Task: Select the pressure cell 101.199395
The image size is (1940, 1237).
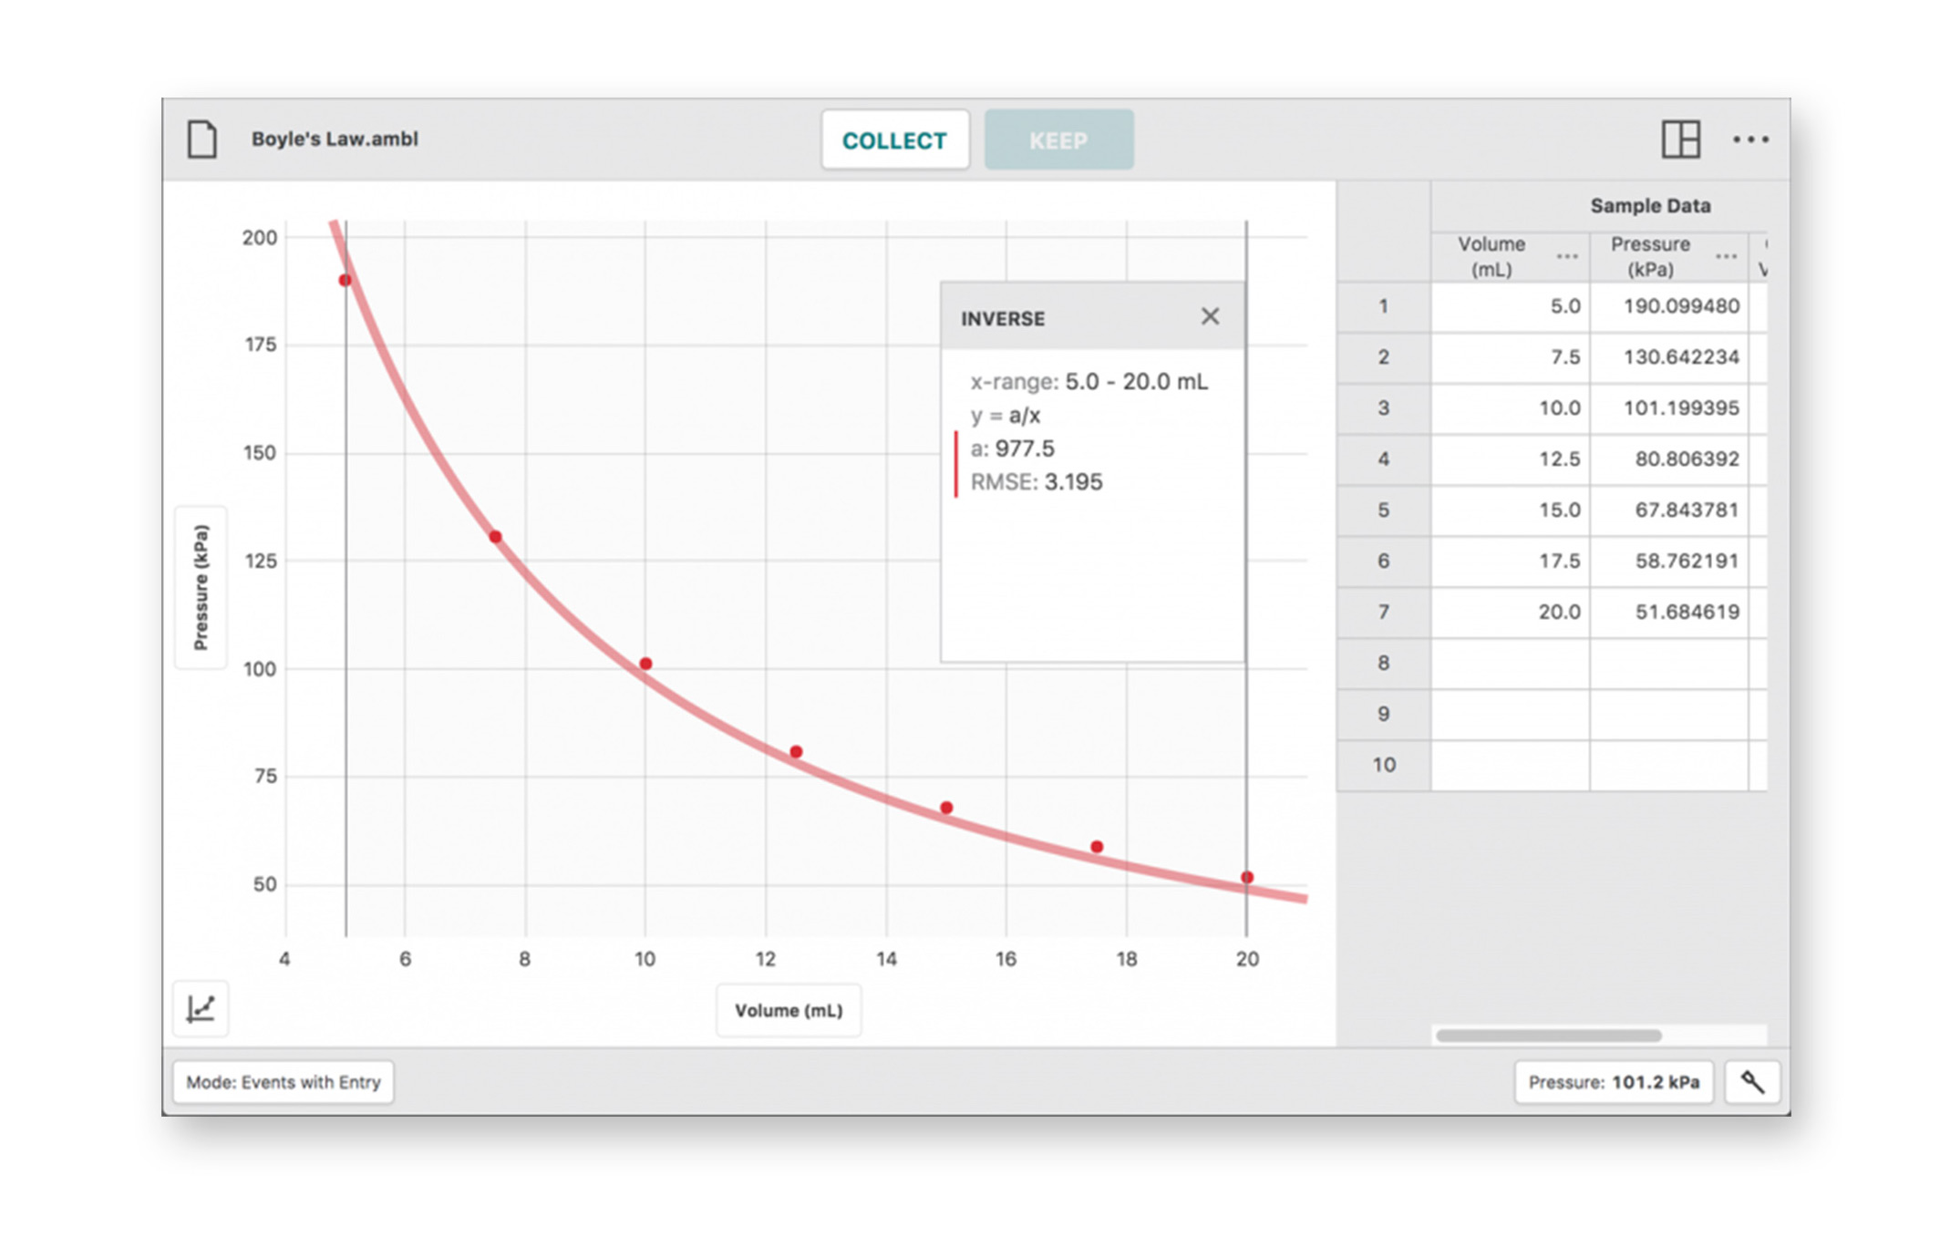Action: [1669, 408]
